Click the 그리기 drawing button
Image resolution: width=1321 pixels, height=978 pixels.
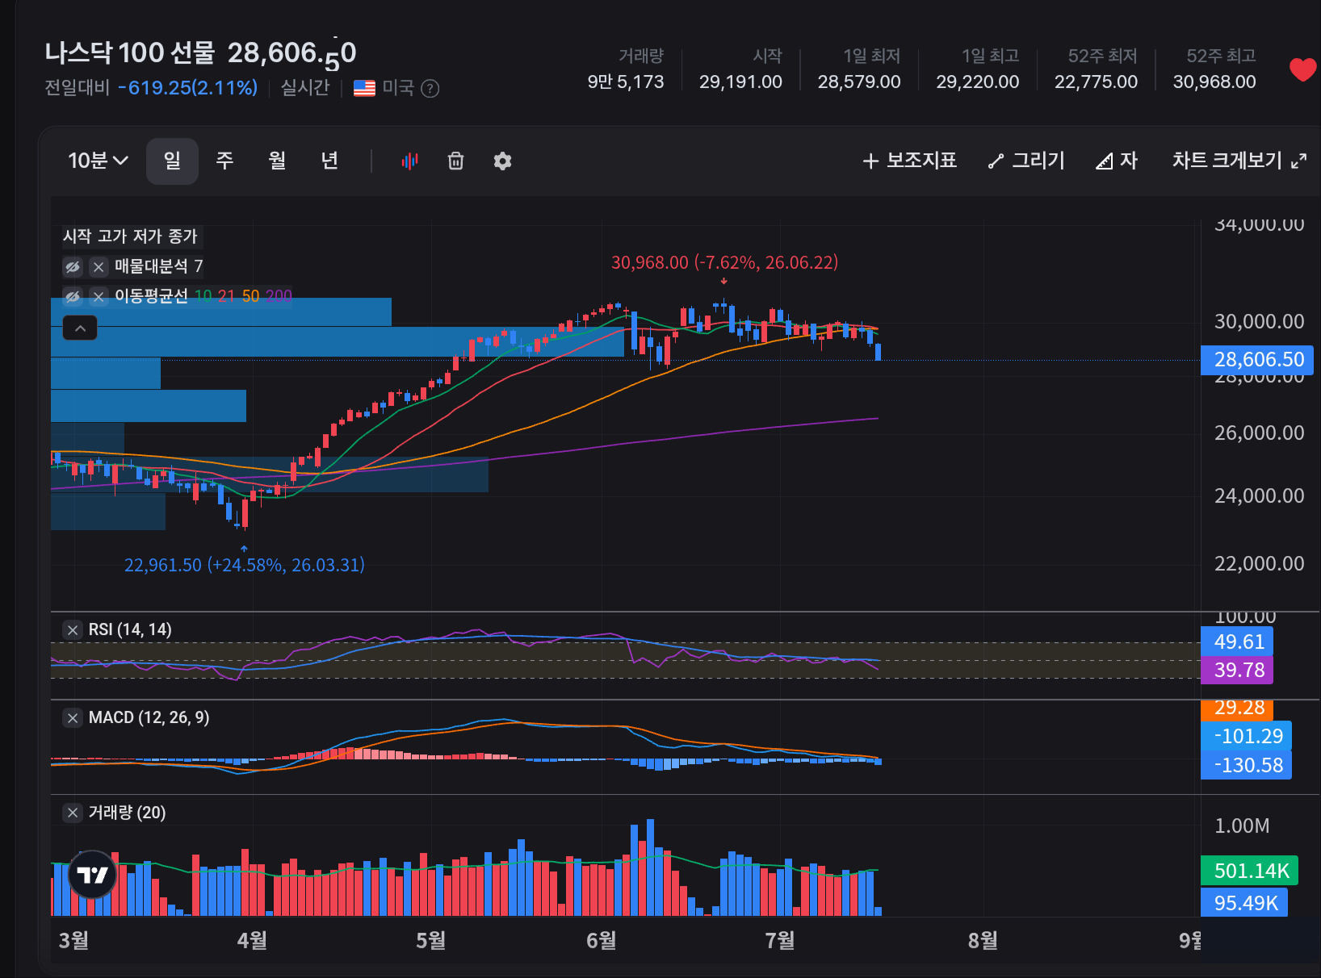pos(1026,161)
